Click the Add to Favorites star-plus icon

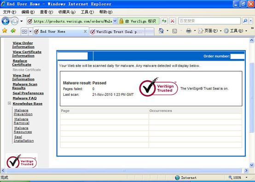coord(13,30)
